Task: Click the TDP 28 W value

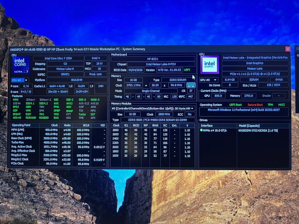Action: tap(99, 63)
